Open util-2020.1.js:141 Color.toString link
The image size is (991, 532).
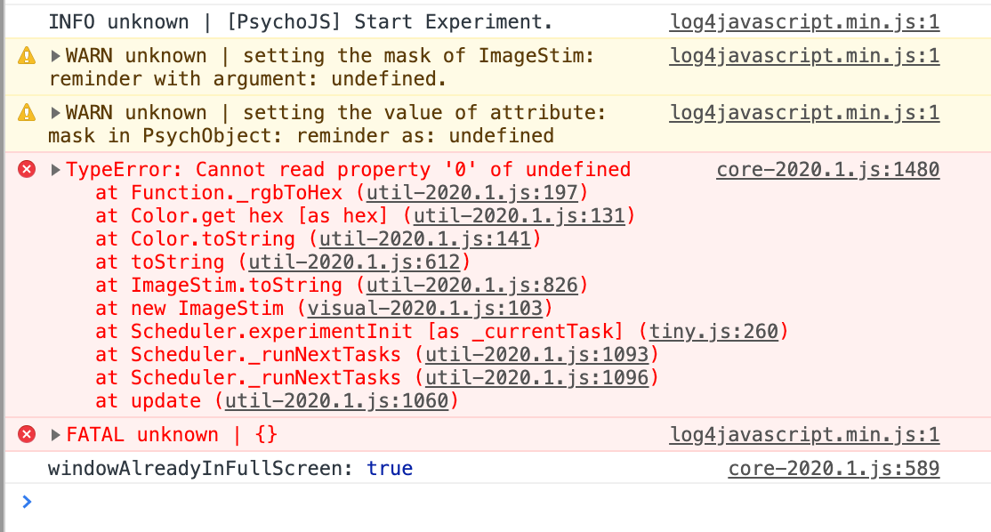pyautogui.click(x=425, y=238)
